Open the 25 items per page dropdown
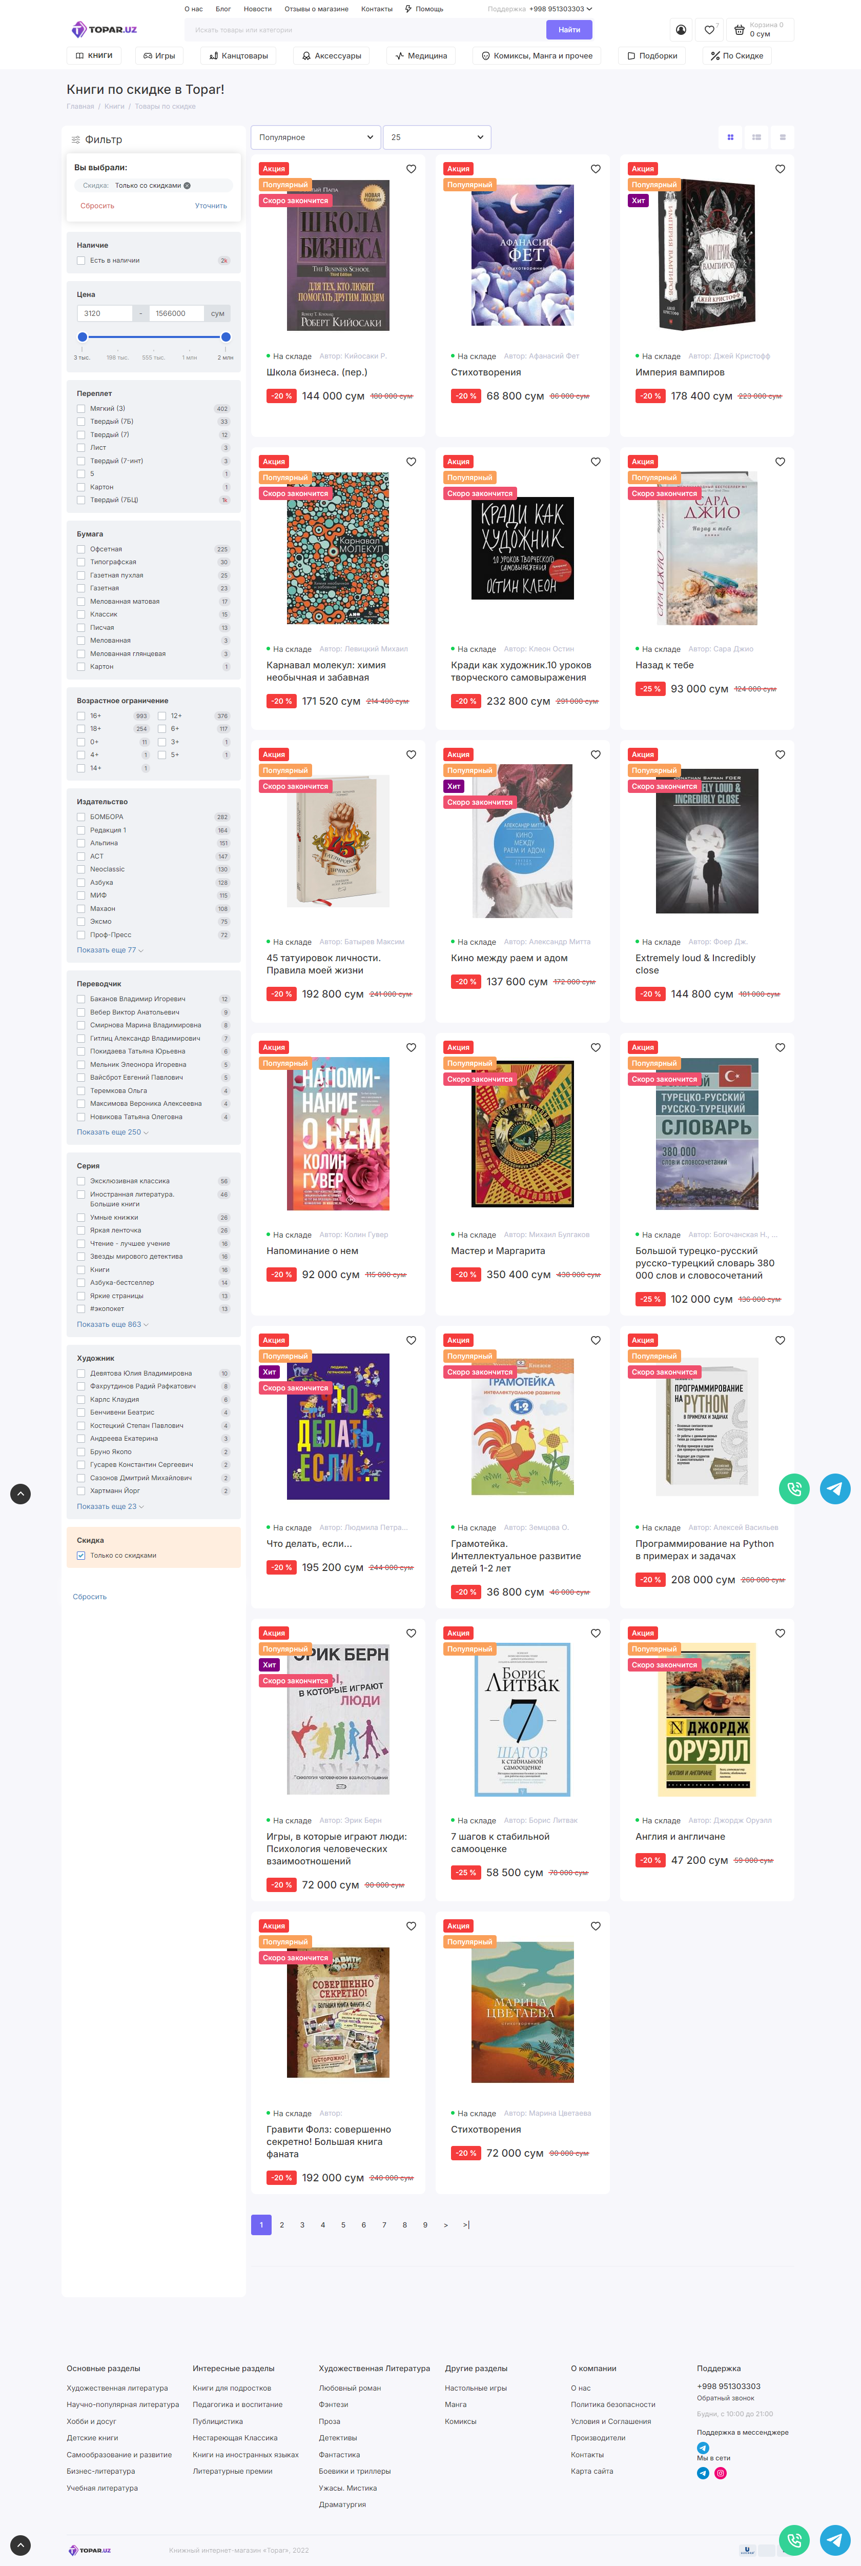This screenshot has height=2566, width=861. pos(437,137)
